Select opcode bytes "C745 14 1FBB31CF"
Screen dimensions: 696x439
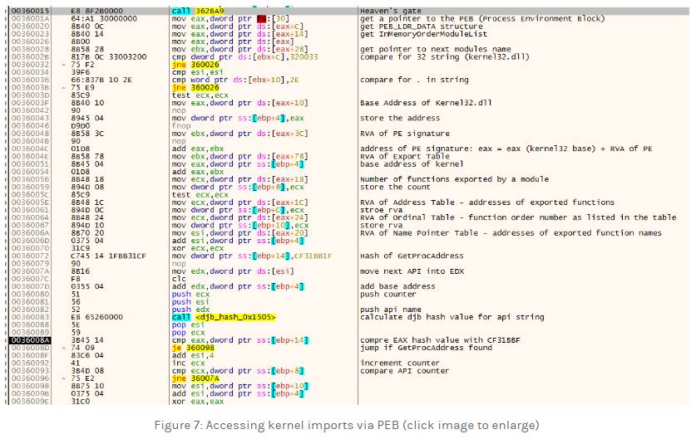coord(109,256)
